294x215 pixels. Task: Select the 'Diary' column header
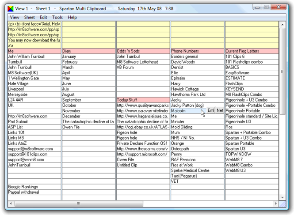click(x=89, y=51)
